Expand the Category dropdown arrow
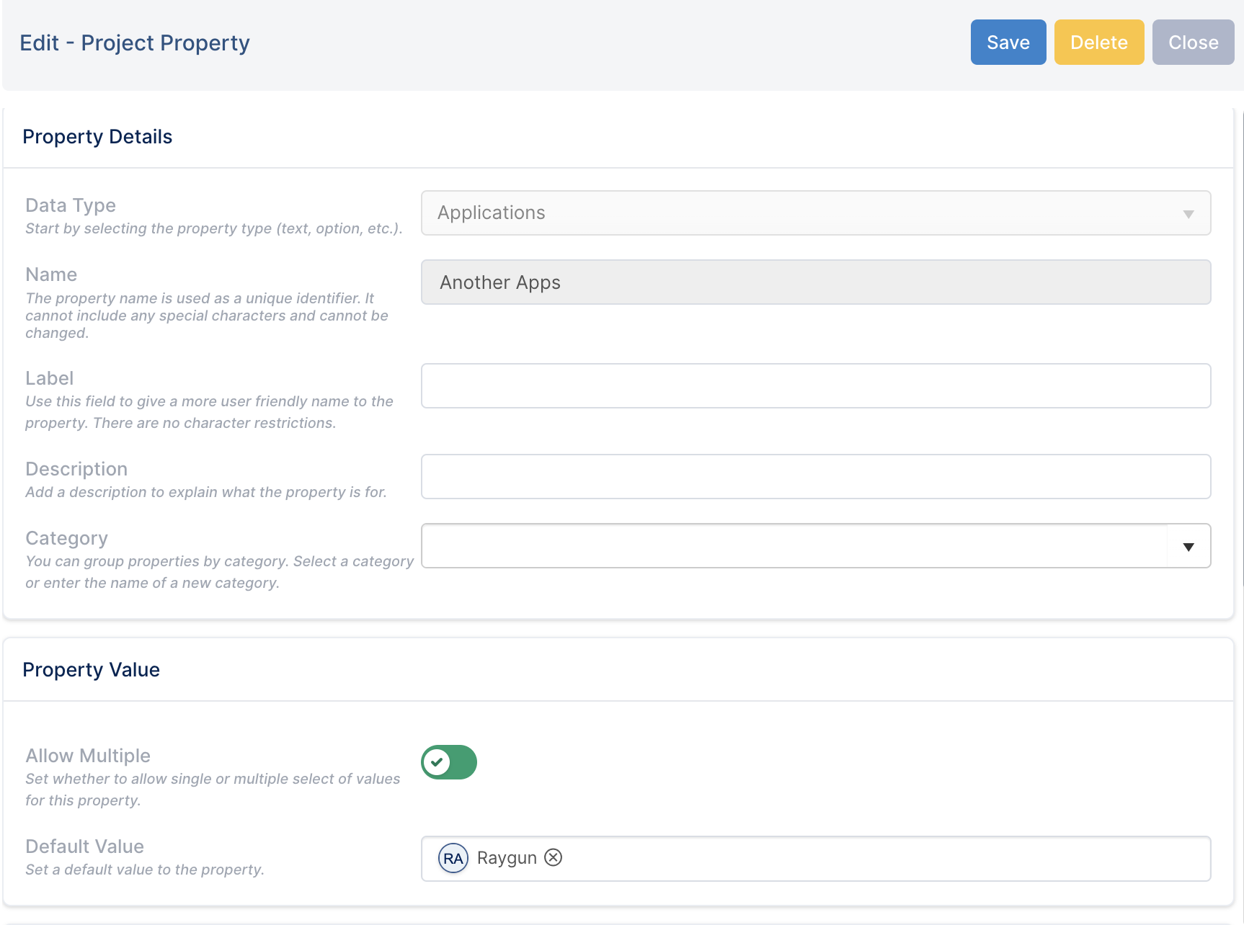This screenshot has width=1244, height=925. pos(1189,546)
